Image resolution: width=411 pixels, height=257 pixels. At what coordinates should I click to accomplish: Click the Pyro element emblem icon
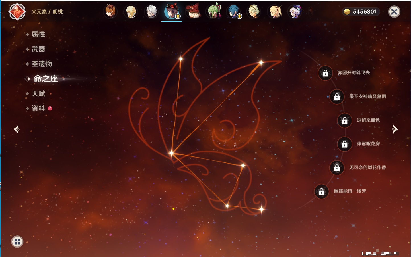coord(17,12)
